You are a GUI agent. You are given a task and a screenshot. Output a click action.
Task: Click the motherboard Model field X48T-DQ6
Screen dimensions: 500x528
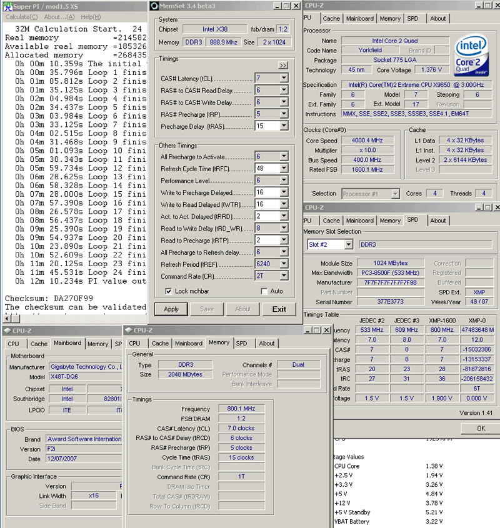tap(86, 376)
